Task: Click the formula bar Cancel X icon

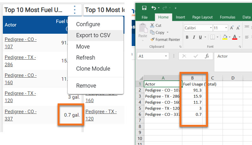Action: (x=184, y=56)
